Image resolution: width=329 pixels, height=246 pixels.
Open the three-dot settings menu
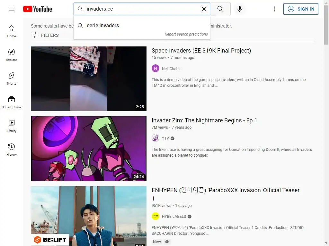click(274, 9)
